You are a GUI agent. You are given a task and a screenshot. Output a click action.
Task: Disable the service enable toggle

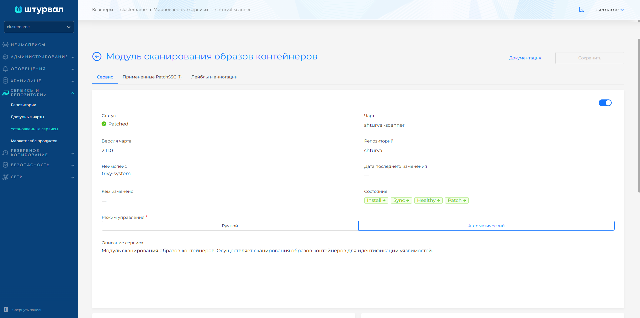click(605, 103)
